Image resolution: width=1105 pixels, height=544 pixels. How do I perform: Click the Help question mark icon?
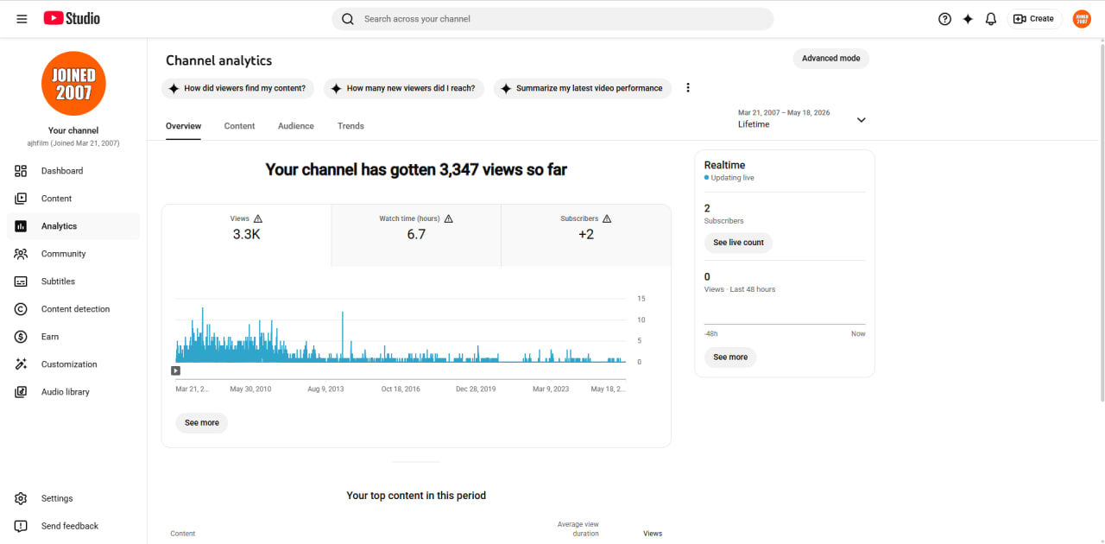coord(944,19)
